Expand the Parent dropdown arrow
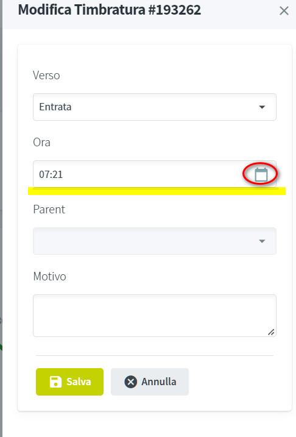This screenshot has height=437, width=296. (x=262, y=241)
